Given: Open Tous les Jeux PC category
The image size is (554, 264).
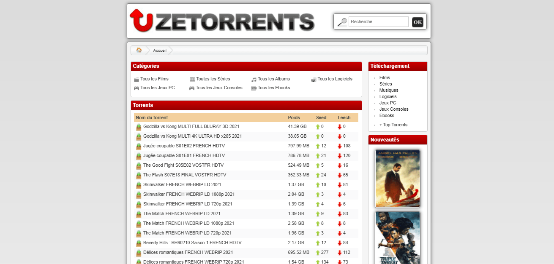Looking at the screenshot, I should 157,88.
